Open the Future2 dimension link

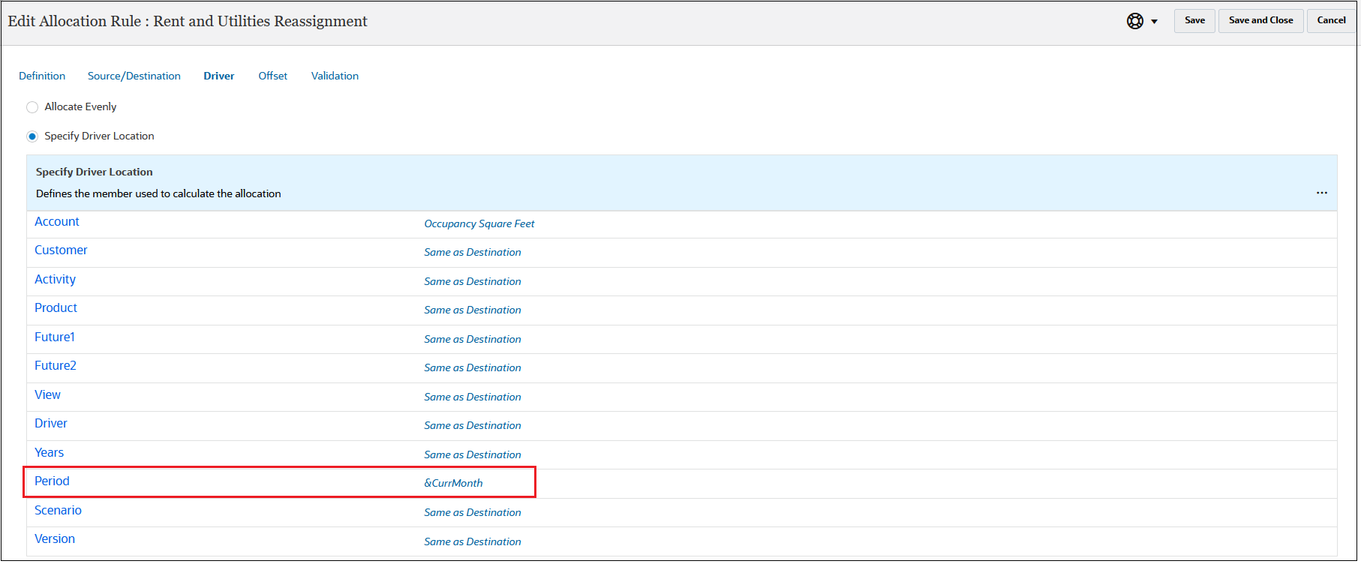click(x=56, y=366)
